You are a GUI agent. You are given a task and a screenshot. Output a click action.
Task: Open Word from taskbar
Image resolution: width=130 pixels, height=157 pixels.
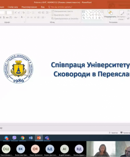click(x=31, y=138)
